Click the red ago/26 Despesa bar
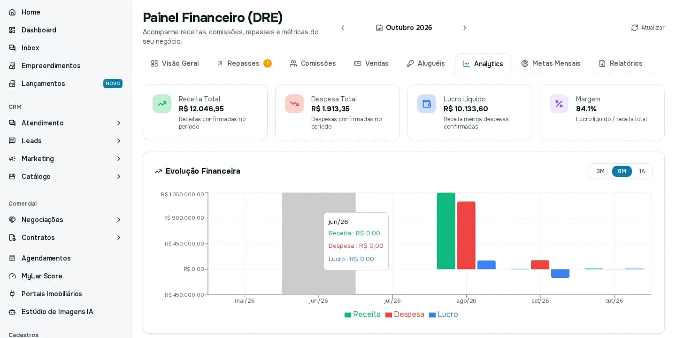The image size is (676, 338). [466, 235]
